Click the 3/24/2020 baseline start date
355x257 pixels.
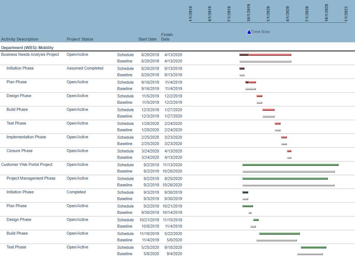[x=150, y=157]
